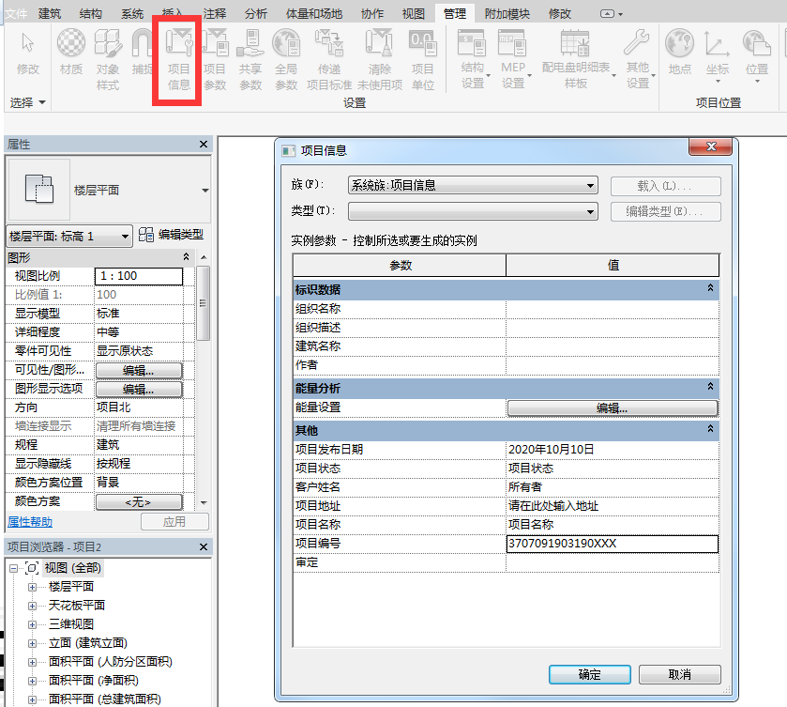Open Panel Schedule Templates (配电盘明细表样板)
787x707 pixels.
(577, 58)
